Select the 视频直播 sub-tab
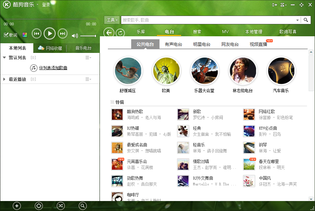The image size is (315, 211). pos(258,44)
